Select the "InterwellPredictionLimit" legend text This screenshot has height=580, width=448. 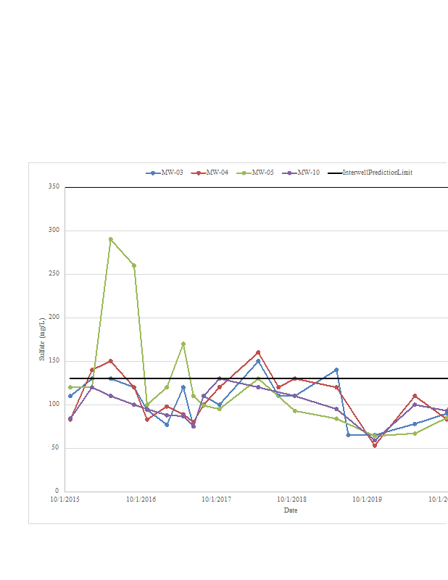tap(377, 173)
